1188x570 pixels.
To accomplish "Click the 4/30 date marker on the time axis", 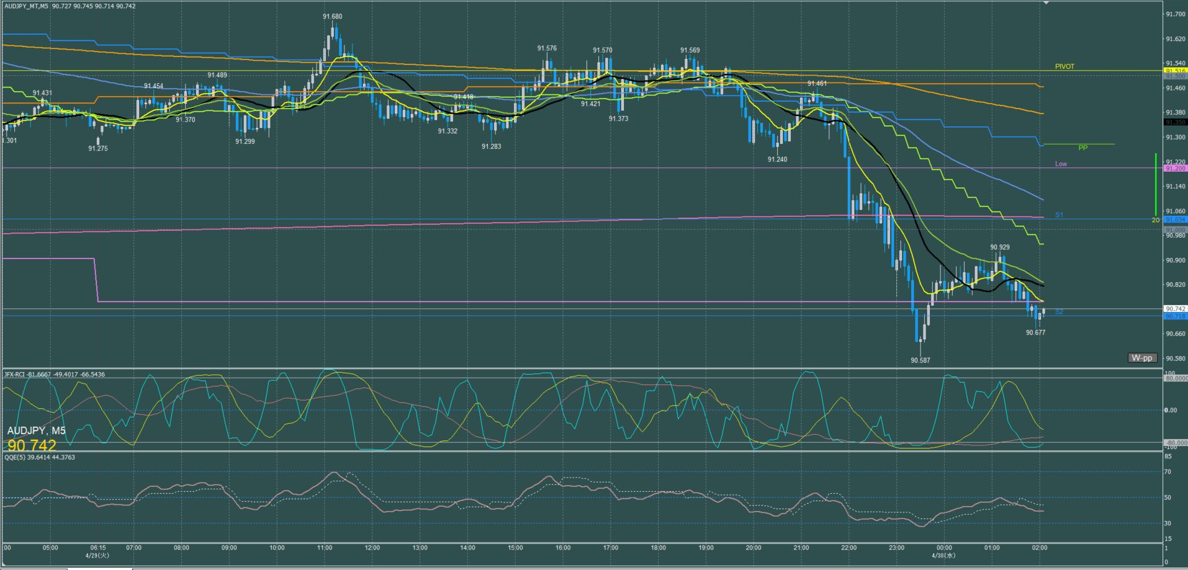I will click(943, 555).
